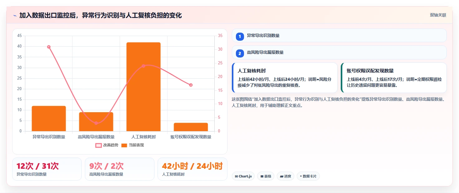459x193 pixels.
Task: Select the blue number 2 badge
Action: pos(240,53)
